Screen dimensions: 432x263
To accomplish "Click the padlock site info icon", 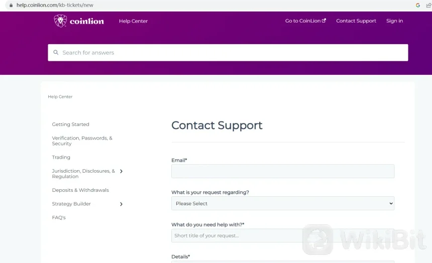I will (x=11, y=5).
